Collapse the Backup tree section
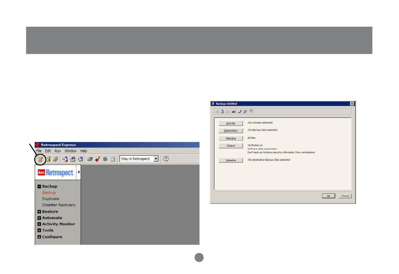Image resolution: width=399 pixels, height=274 pixels. point(39,187)
